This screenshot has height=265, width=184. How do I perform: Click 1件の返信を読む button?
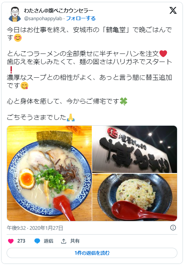coord(92,253)
